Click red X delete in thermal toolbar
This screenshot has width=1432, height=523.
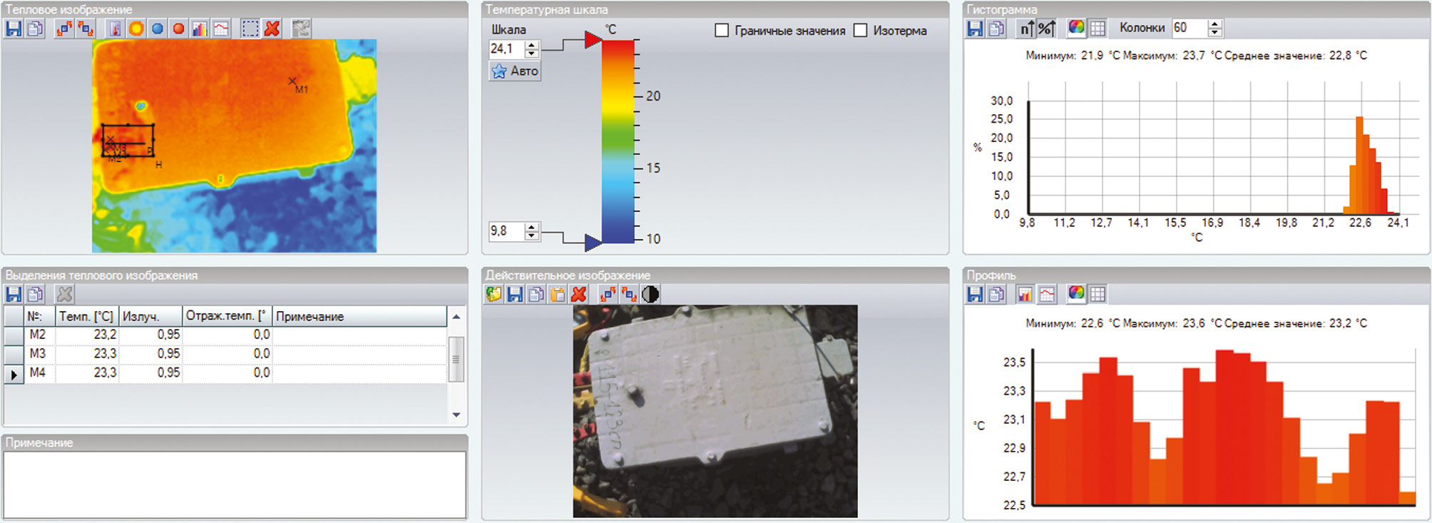tap(272, 29)
